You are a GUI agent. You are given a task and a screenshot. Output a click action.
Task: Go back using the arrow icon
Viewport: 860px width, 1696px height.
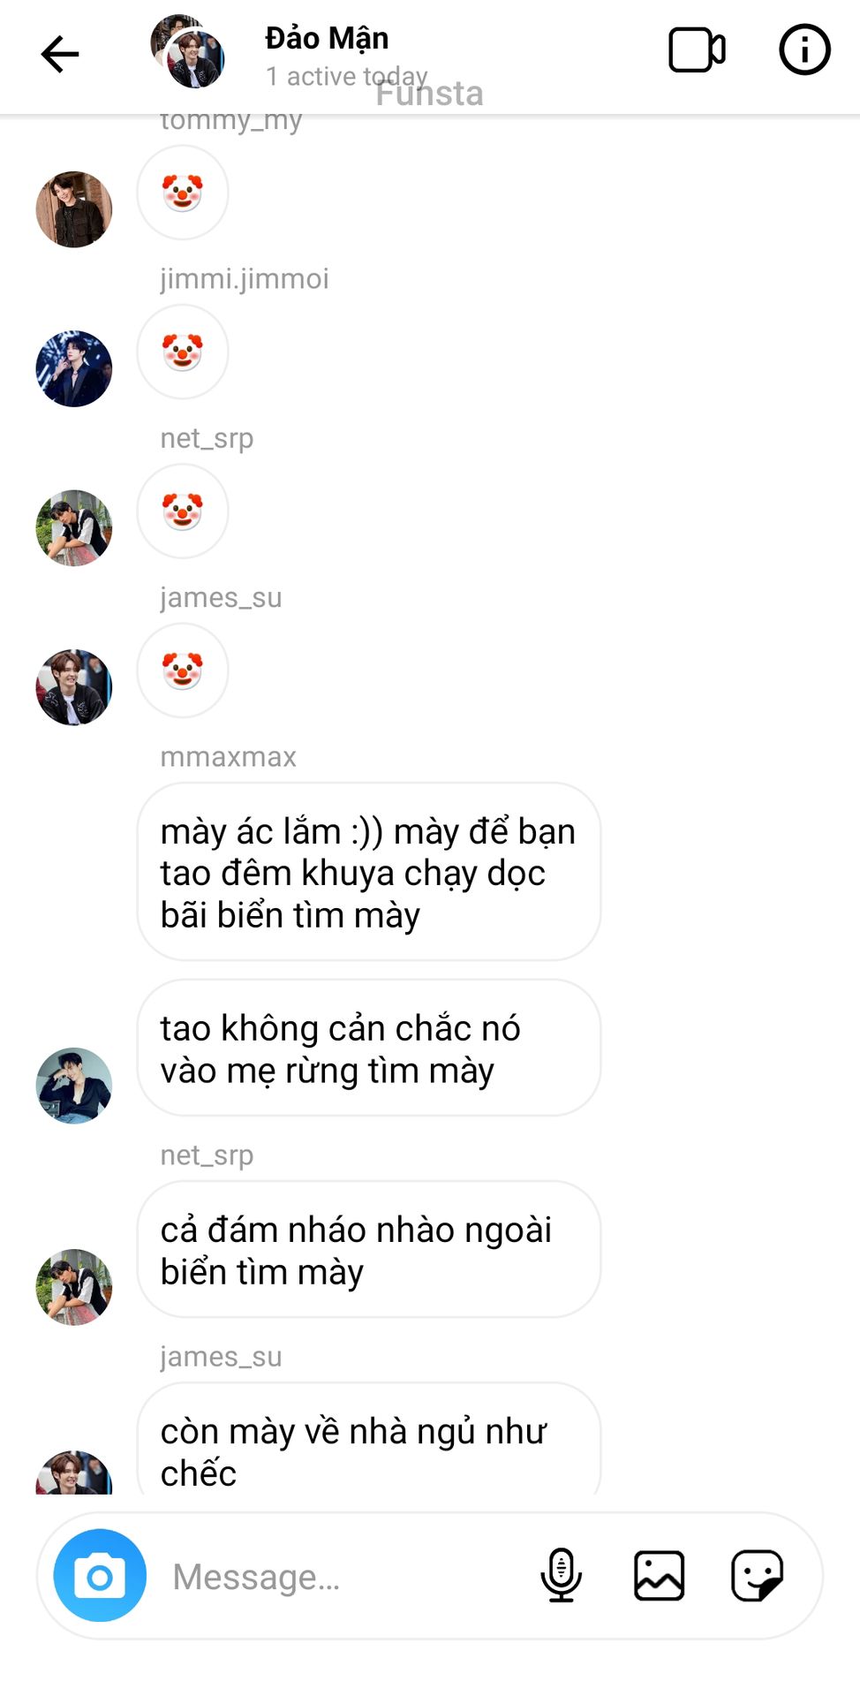(60, 54)
